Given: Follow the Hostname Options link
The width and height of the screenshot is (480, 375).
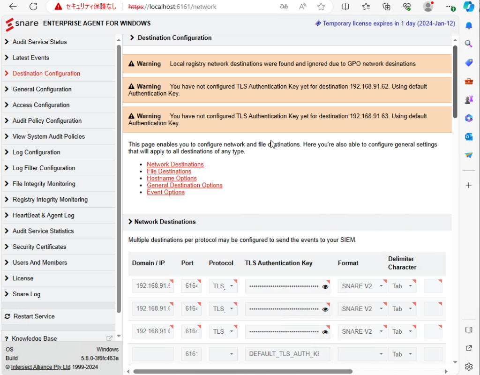Looking at the screenshot, I should [172, 178].
